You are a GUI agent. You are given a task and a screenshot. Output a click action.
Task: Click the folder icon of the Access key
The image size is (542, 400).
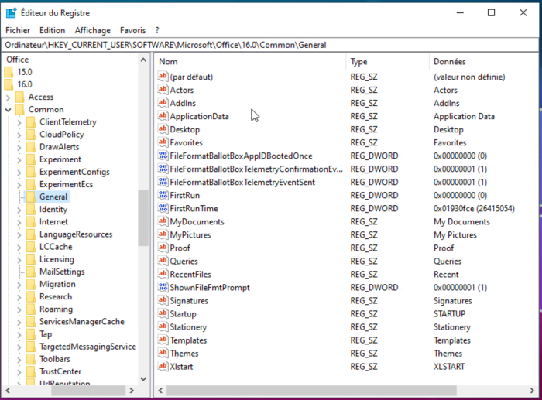(x=19, y=97)
